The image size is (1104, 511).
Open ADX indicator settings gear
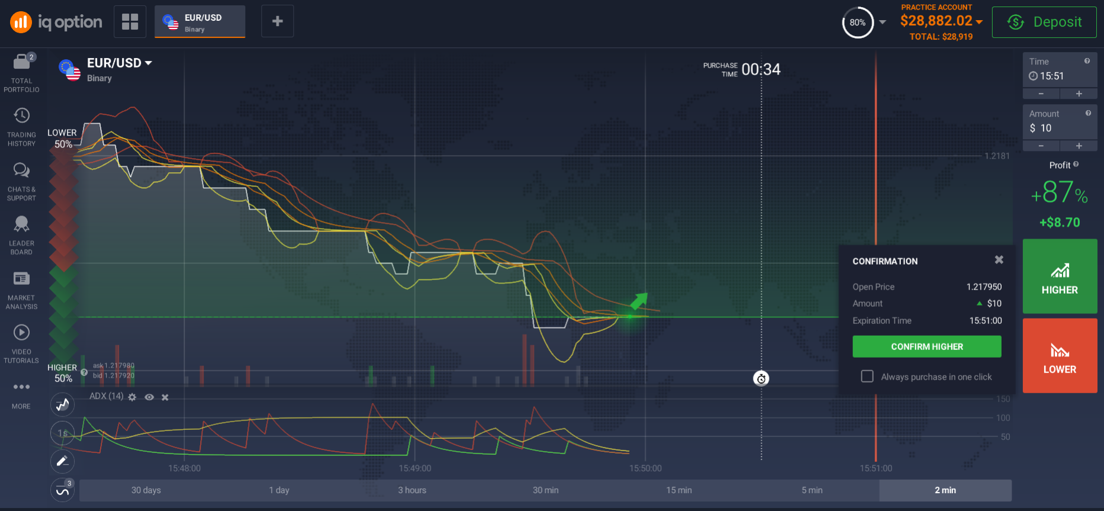point(132,397)
